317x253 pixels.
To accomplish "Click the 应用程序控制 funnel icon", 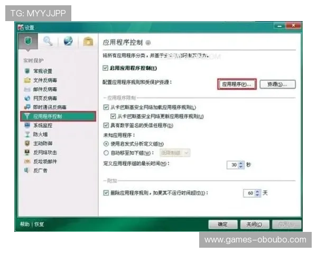I will [27, 116].
